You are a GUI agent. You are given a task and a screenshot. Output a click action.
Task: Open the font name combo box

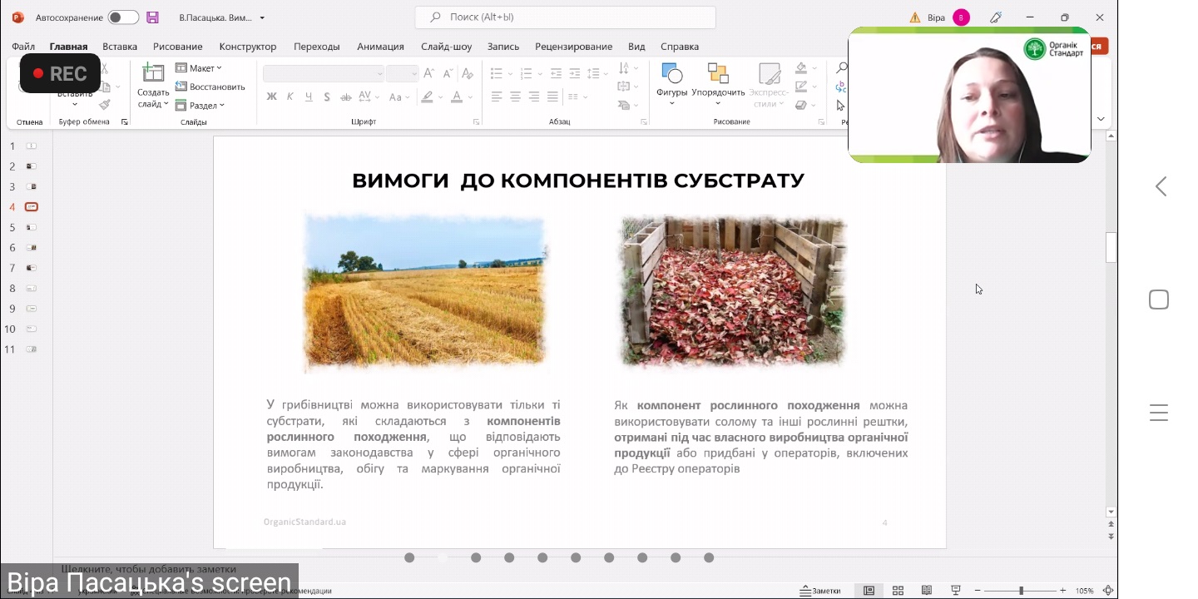tap(323, 74)
